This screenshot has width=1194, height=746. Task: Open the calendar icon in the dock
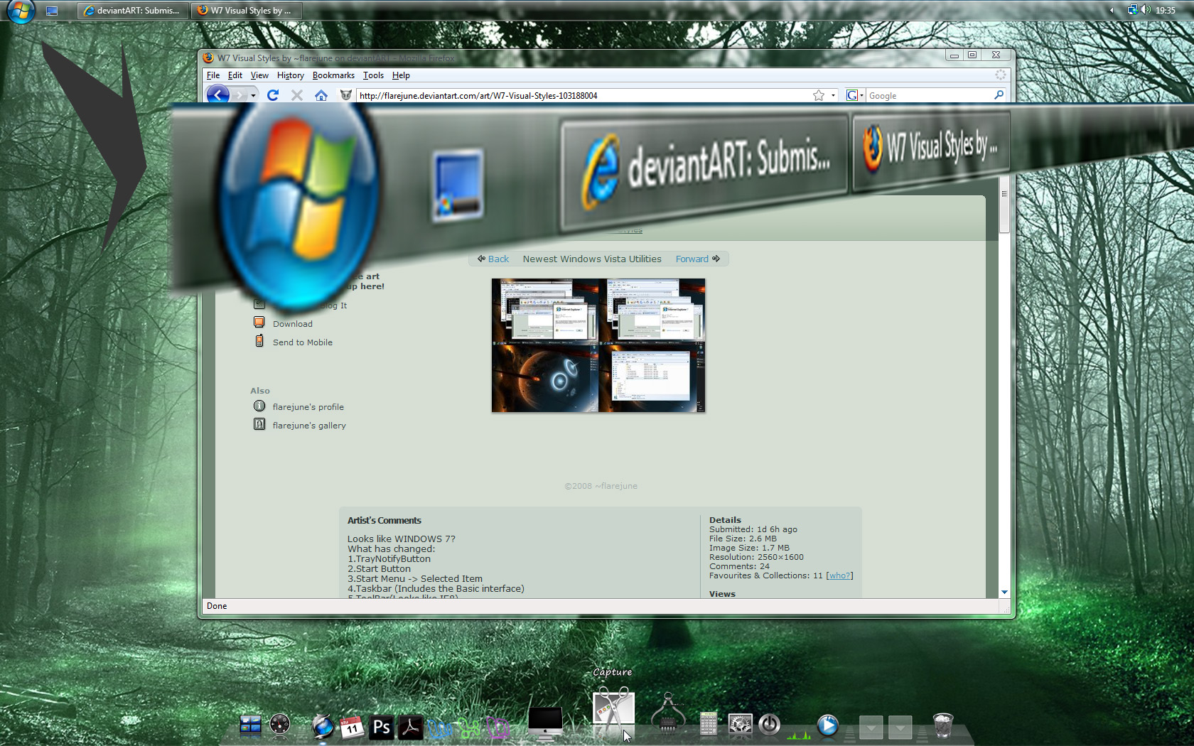pos(352,727)
